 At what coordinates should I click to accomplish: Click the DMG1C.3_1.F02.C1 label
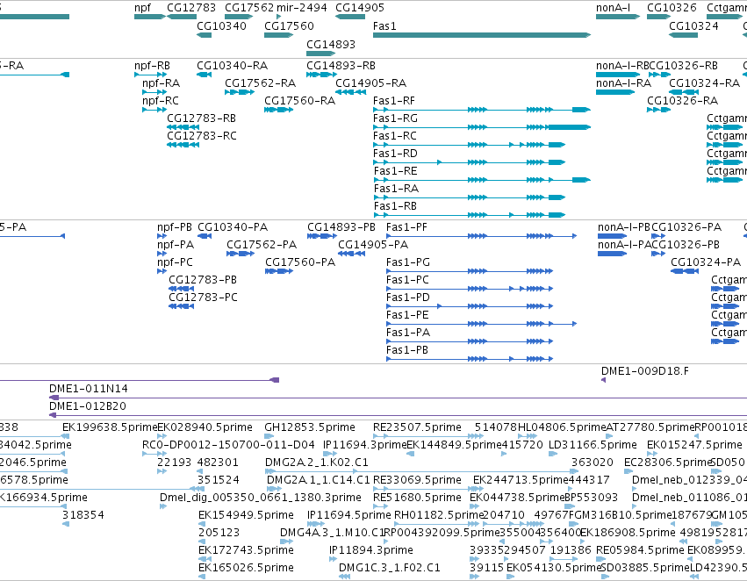point(389,568)
